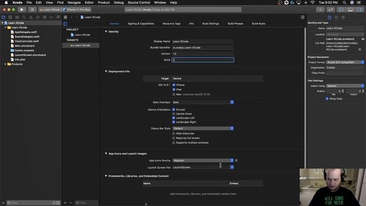Toggle Wrap lines in Text Settings
366x206 pixels.
pyautogui.click(x=327, y=99)
